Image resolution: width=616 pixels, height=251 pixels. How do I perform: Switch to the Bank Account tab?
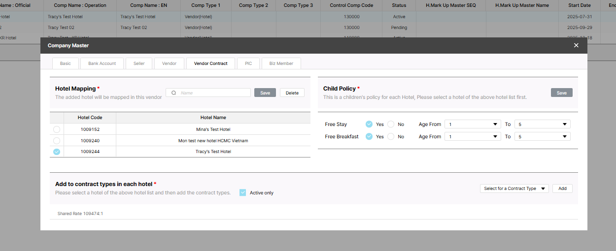point(102,63)
